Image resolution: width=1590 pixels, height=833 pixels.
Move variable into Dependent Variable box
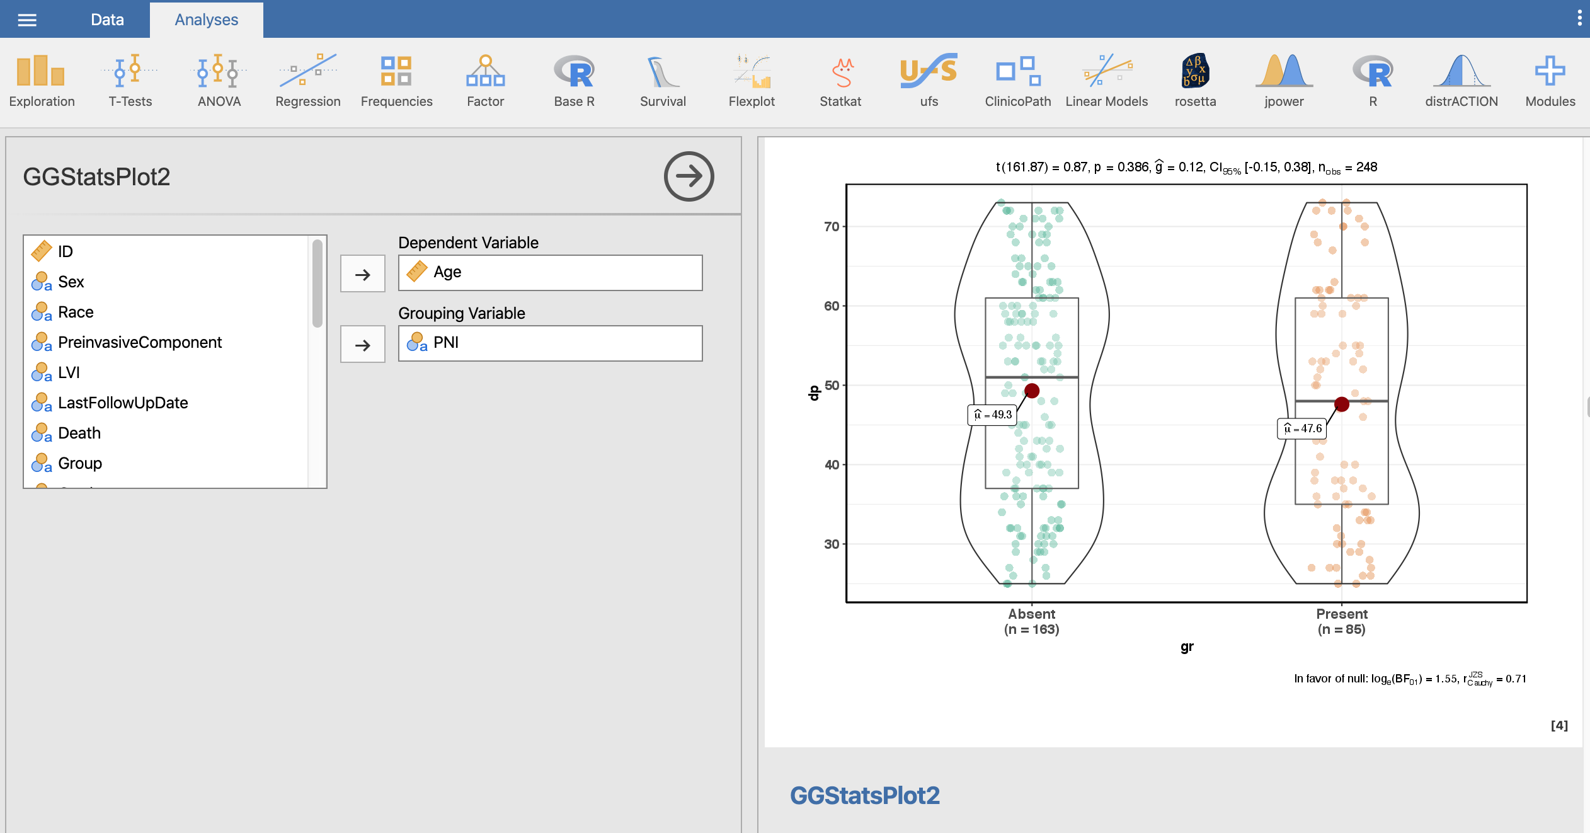point(362,274)
